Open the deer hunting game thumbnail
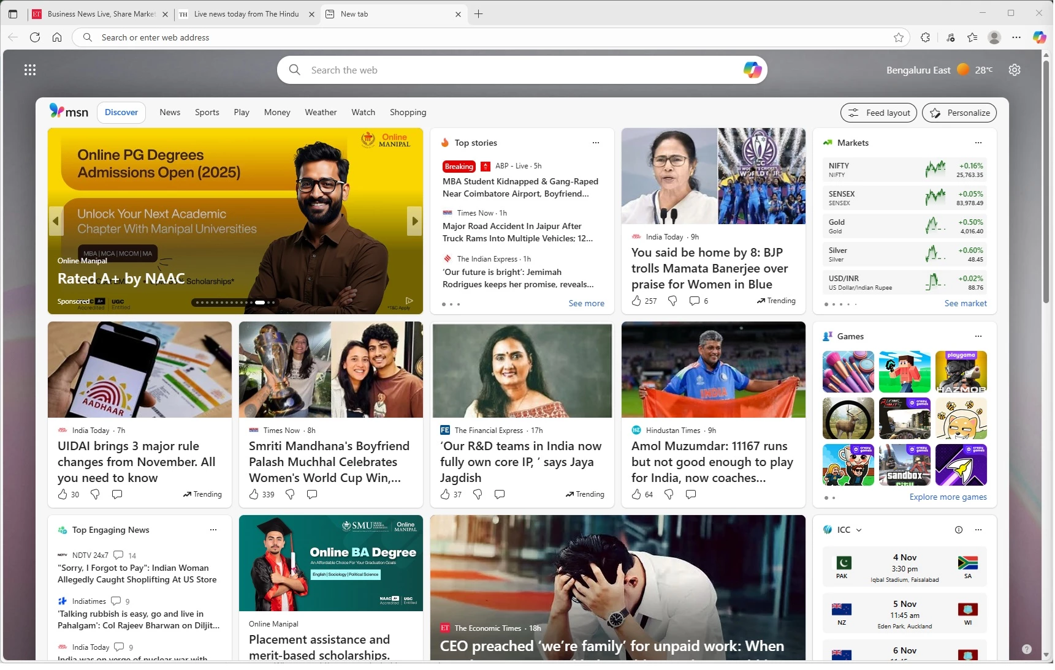This screenshot has height=670, width=1055. tap(848, 418)
